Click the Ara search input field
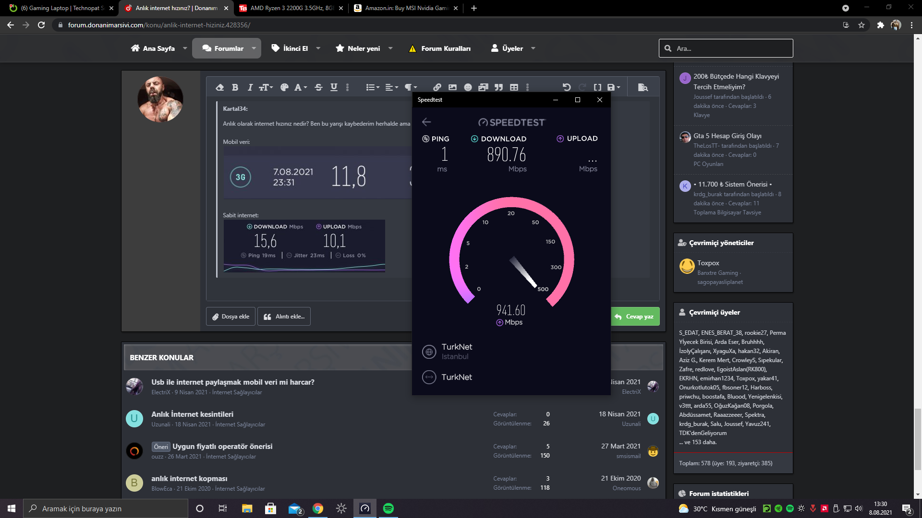The image size is (922, 518). pyautogui.click(x=726, y=48)
